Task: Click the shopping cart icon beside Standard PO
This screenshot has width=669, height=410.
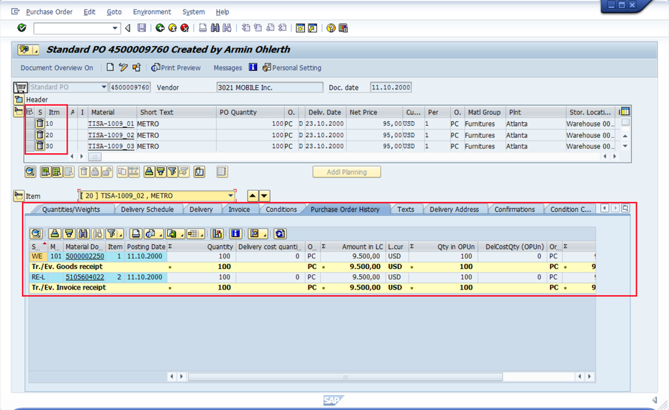Action: (20, 88)
